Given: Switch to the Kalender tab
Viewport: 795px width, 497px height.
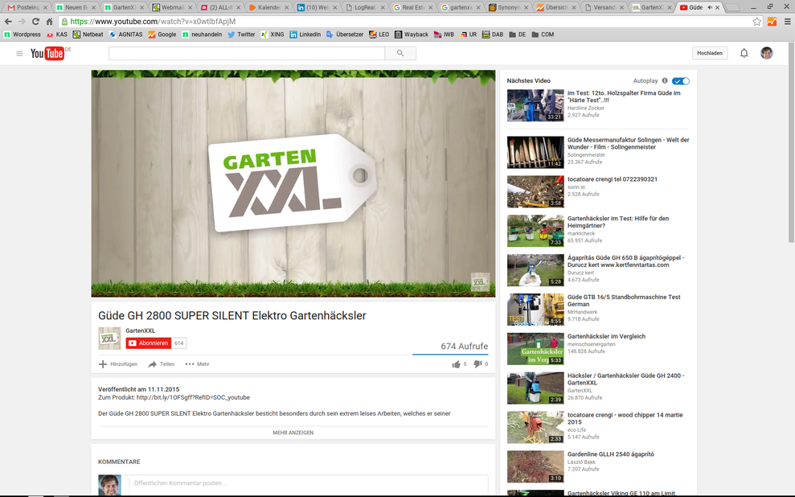Looking at the screenshot, I should click(269, 7).
